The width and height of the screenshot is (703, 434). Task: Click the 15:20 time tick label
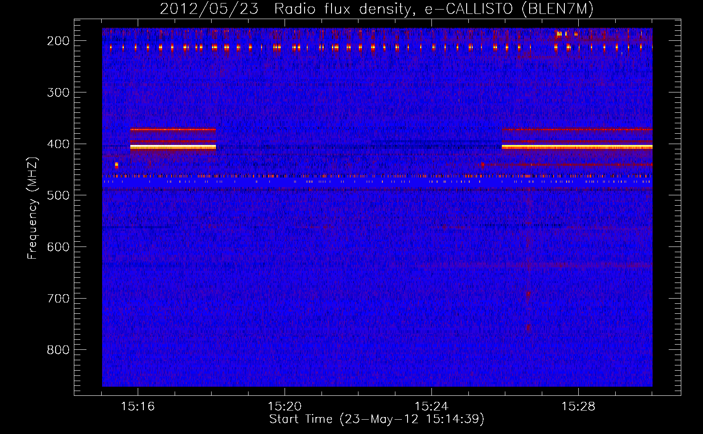(x=285, y=407)
